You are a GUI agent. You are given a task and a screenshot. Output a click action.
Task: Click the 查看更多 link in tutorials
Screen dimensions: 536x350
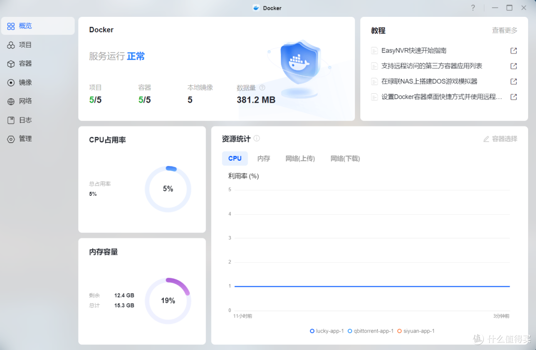coord(505,30)
